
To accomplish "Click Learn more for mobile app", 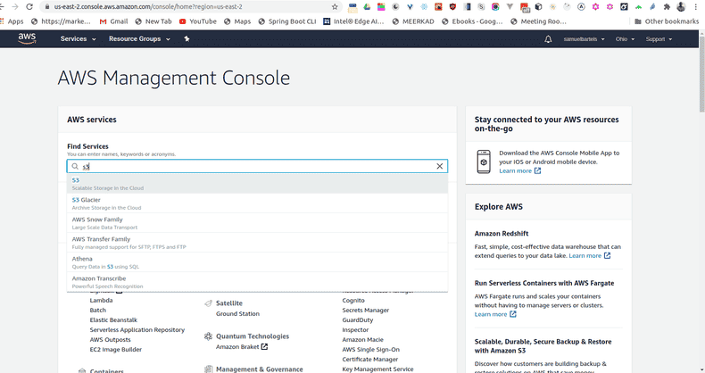I will coord(519,170).
